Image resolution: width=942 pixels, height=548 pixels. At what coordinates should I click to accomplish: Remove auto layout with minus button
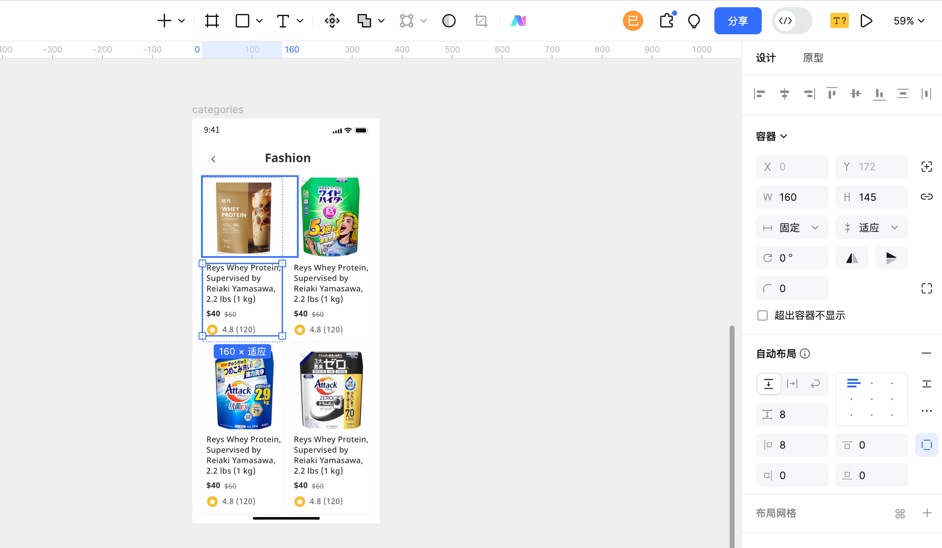point(926,353)
